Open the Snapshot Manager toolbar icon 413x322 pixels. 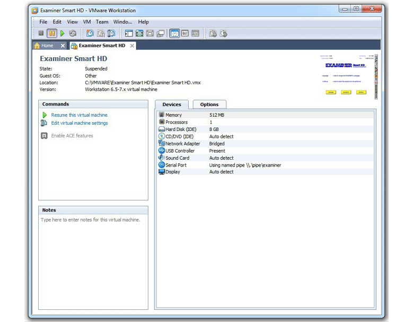111,33
